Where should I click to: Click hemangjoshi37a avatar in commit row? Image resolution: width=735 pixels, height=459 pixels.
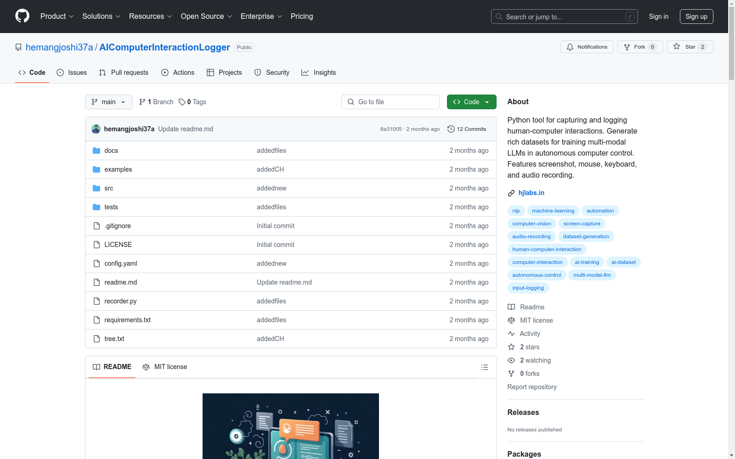point(96,129)
